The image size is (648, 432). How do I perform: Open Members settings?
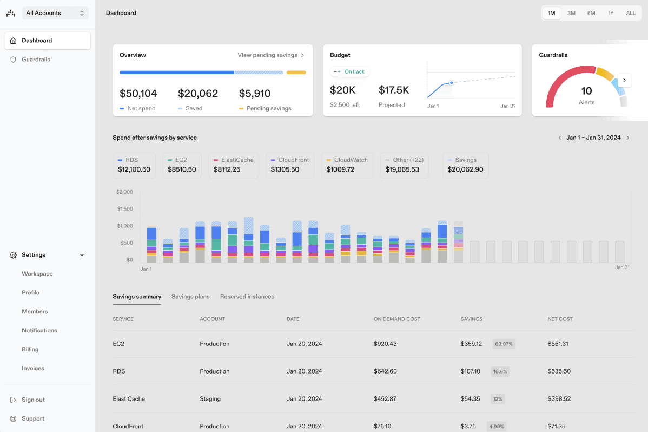point(35,312)
